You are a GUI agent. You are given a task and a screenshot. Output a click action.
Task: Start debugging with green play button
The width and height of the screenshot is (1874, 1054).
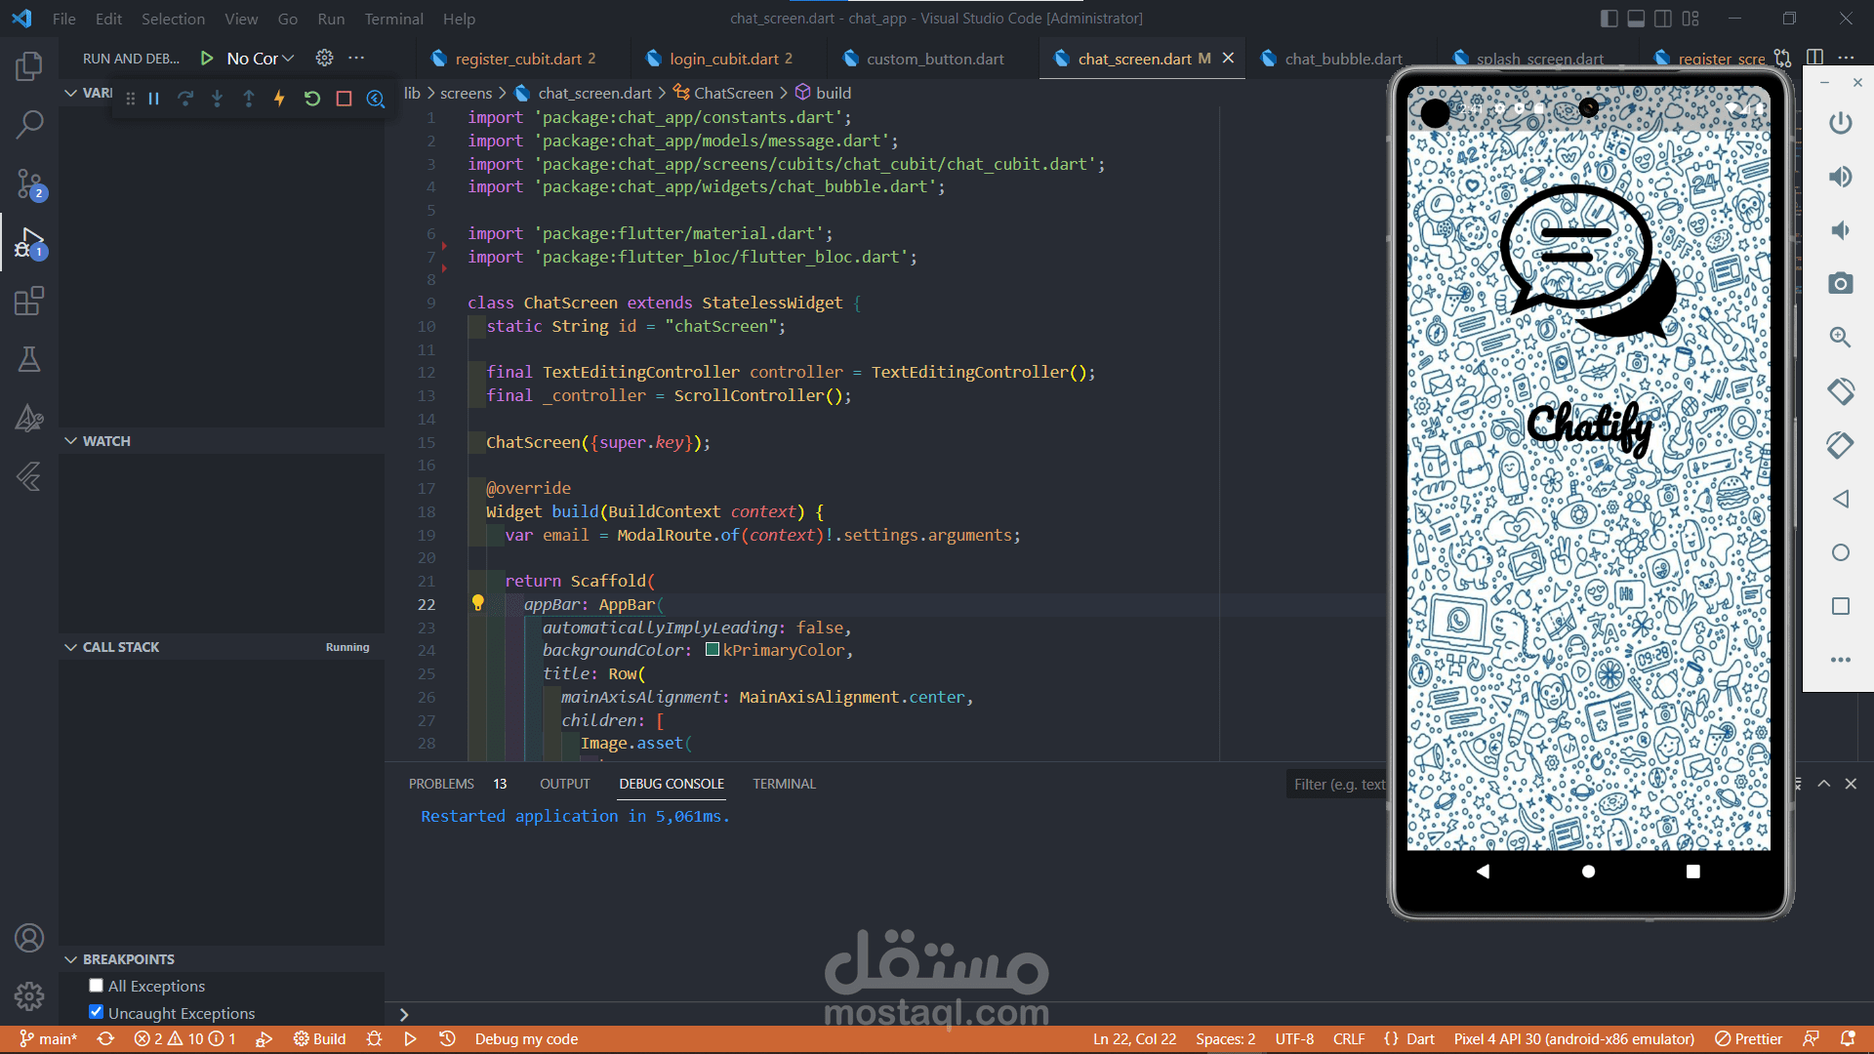(x=206, y=59)
